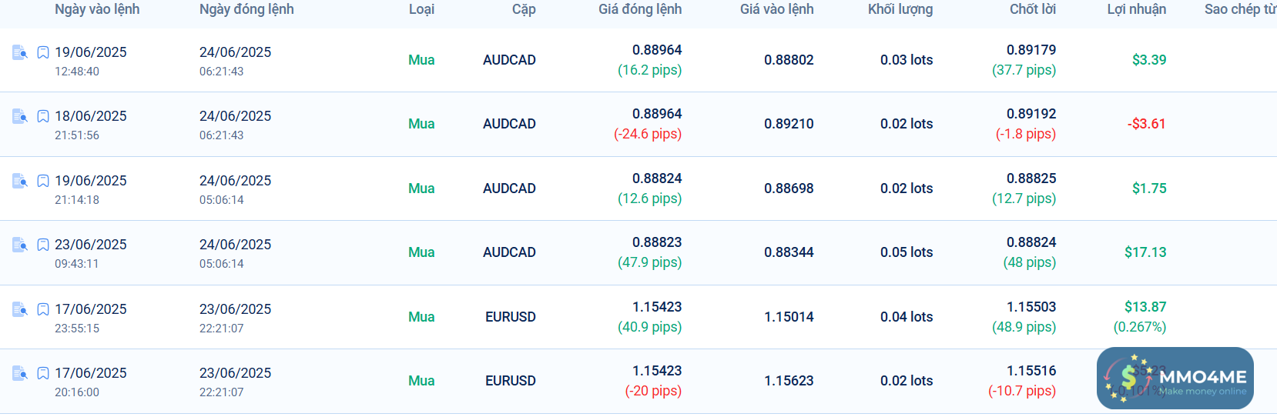1277x417 pixels.
Task: Sort by the 'Ngày vào lệnh' column header
Action: click(97, 9)
